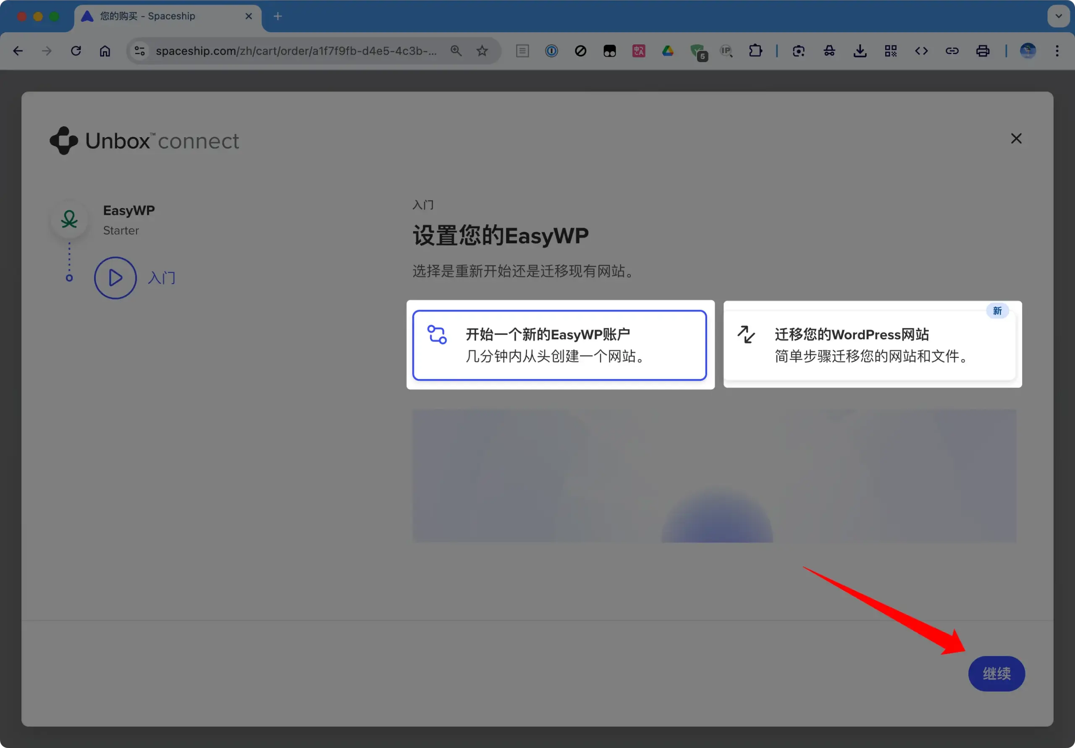Open the IP lookup extension icon

(726, 50)
